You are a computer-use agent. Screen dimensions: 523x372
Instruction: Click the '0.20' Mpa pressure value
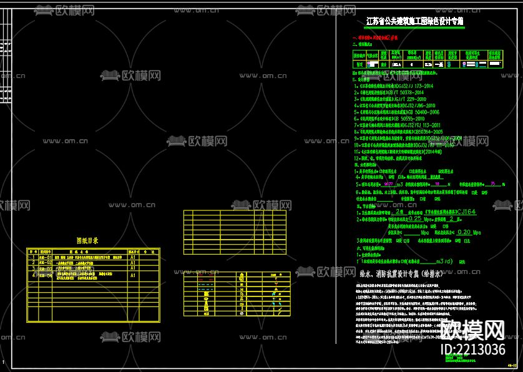(464, 232)
